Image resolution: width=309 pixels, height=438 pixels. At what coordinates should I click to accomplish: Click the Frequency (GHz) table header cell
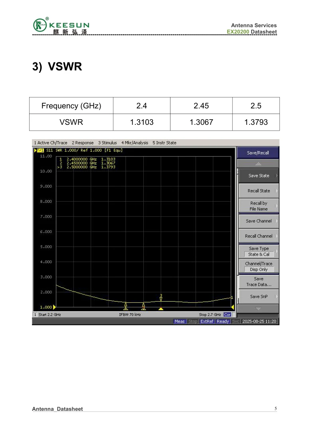click(71, 106)
